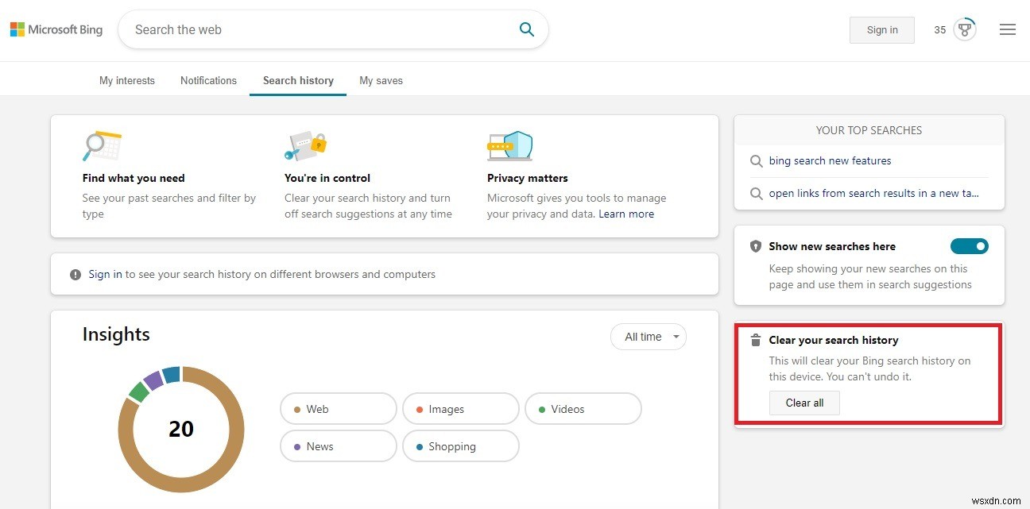Click the Microsoft Rewards medal icon
Viewport: 1030px width, 509px height.
(x=964, y=28)
